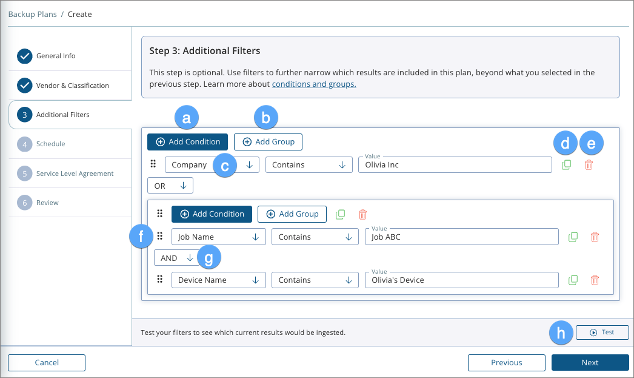Add a new condition to the plan
Viewport: 634px width, 378px height.
tap(187, 141)
